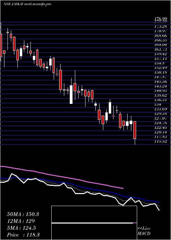The width and height of the screenshot is (171, 240).
Task: Click the 164.04 price axis label
Action: (x=161, y=45)
